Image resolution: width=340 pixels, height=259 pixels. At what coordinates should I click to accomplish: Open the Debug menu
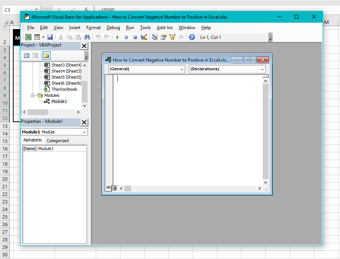113,27
